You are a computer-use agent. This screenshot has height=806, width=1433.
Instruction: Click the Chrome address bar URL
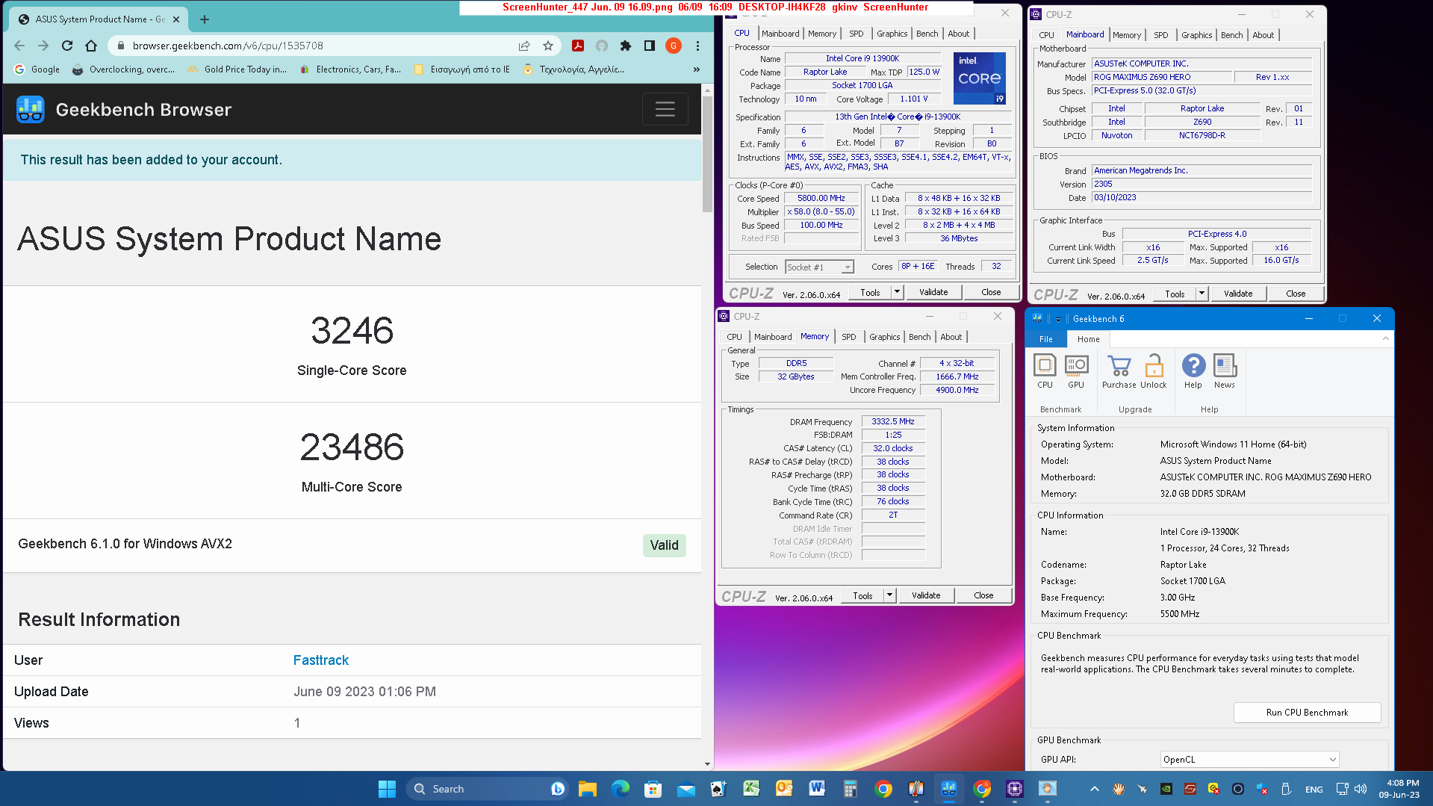point(228,46)
